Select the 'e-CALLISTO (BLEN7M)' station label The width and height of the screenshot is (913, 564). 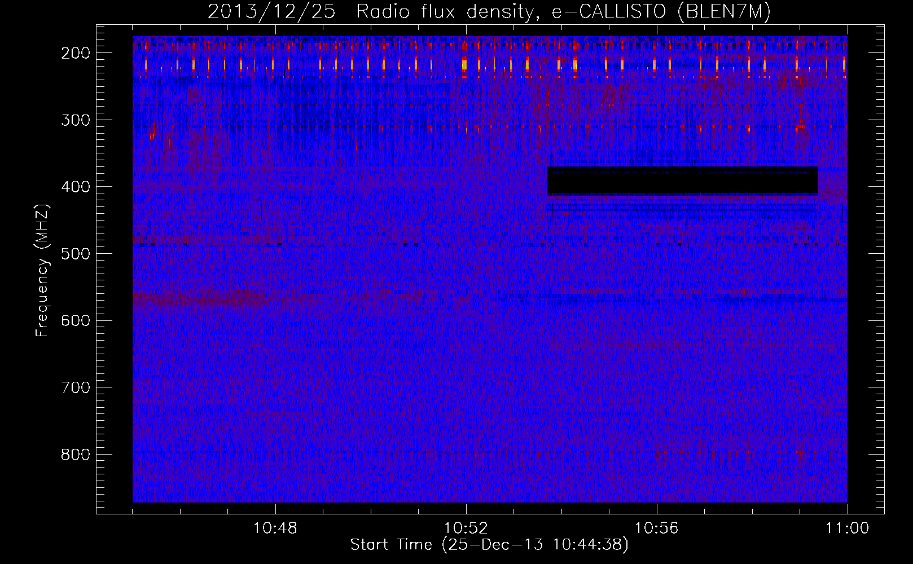[661, 12]
